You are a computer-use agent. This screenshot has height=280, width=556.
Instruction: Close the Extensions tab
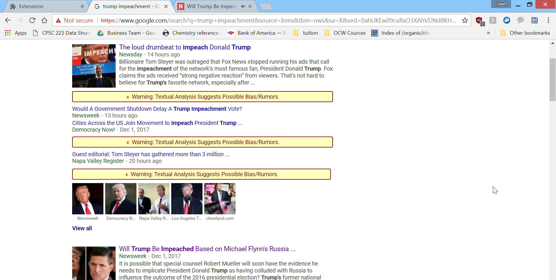(82, 6)
